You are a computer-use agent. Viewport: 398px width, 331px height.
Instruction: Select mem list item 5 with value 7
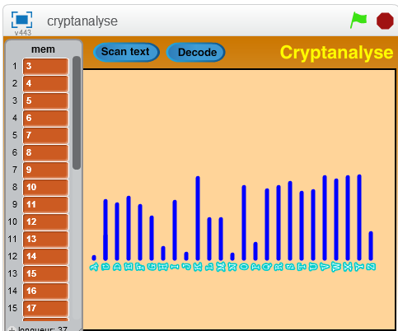(x=45, y=135)
